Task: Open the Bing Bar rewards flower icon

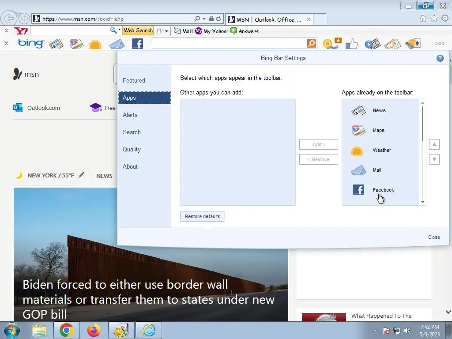Action: click(x=332, y=44)
